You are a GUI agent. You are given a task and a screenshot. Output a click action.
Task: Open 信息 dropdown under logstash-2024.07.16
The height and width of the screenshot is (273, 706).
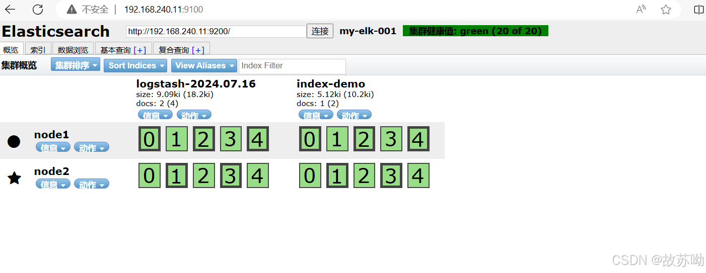[156, 115]
